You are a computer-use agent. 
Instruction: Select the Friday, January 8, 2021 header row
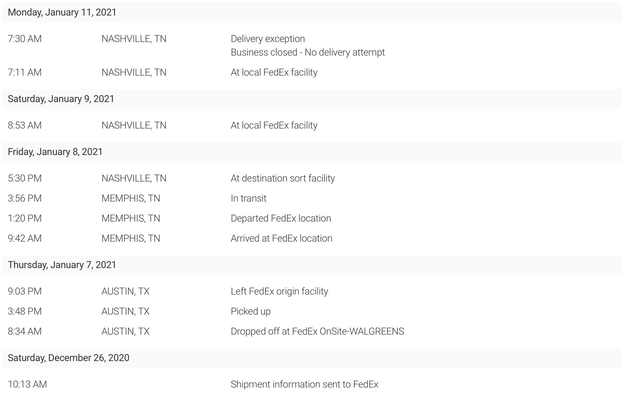(311, 152)
